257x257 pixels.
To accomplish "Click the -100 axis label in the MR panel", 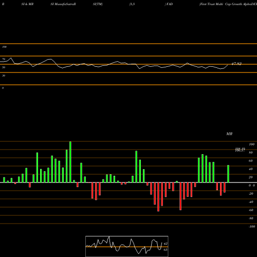I will 252,227.
